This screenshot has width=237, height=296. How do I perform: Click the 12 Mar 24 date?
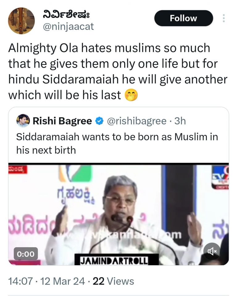[x=63, y=281]
